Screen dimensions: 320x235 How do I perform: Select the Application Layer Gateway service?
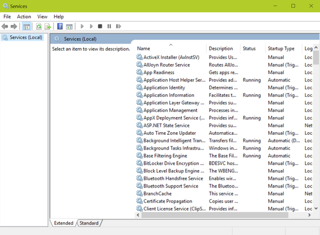224,102
